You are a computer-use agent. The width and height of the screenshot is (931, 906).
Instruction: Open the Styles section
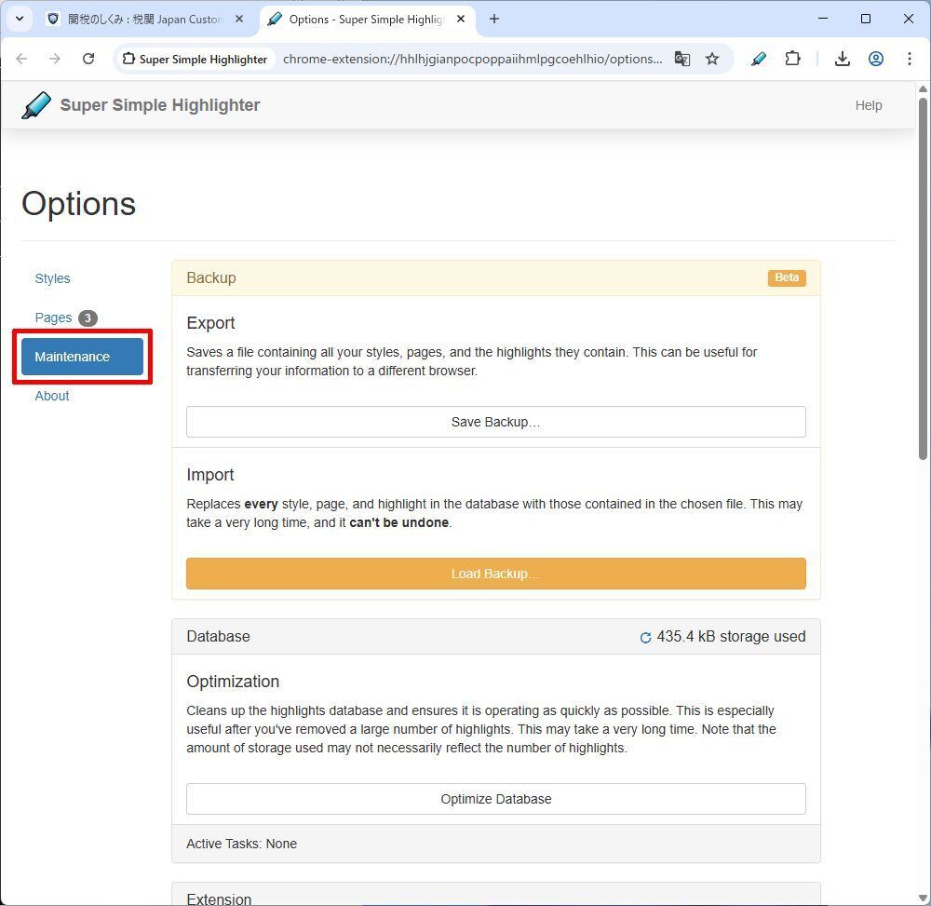click(52, 278)
